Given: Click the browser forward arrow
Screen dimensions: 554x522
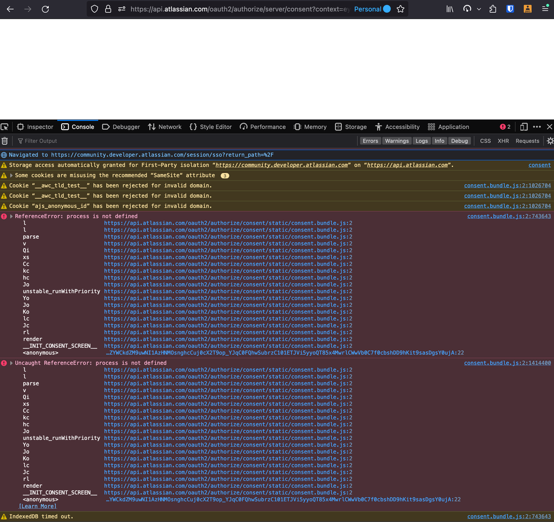Looking at the screenshot, I should [x=28, y=9].
